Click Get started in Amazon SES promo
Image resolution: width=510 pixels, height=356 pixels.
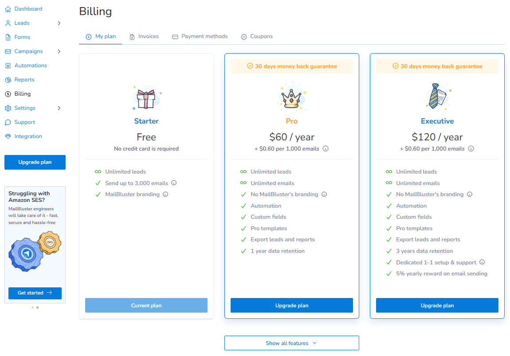35,293
